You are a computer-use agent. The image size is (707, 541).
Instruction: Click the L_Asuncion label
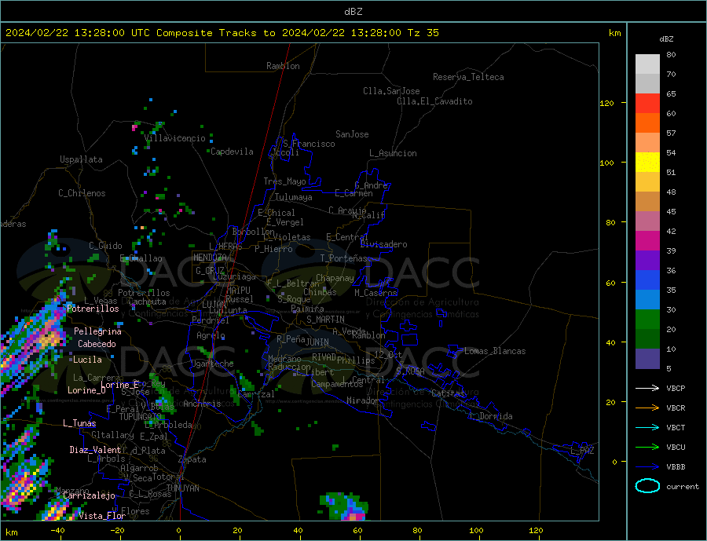pyautogui.click(x=393, y=153)
